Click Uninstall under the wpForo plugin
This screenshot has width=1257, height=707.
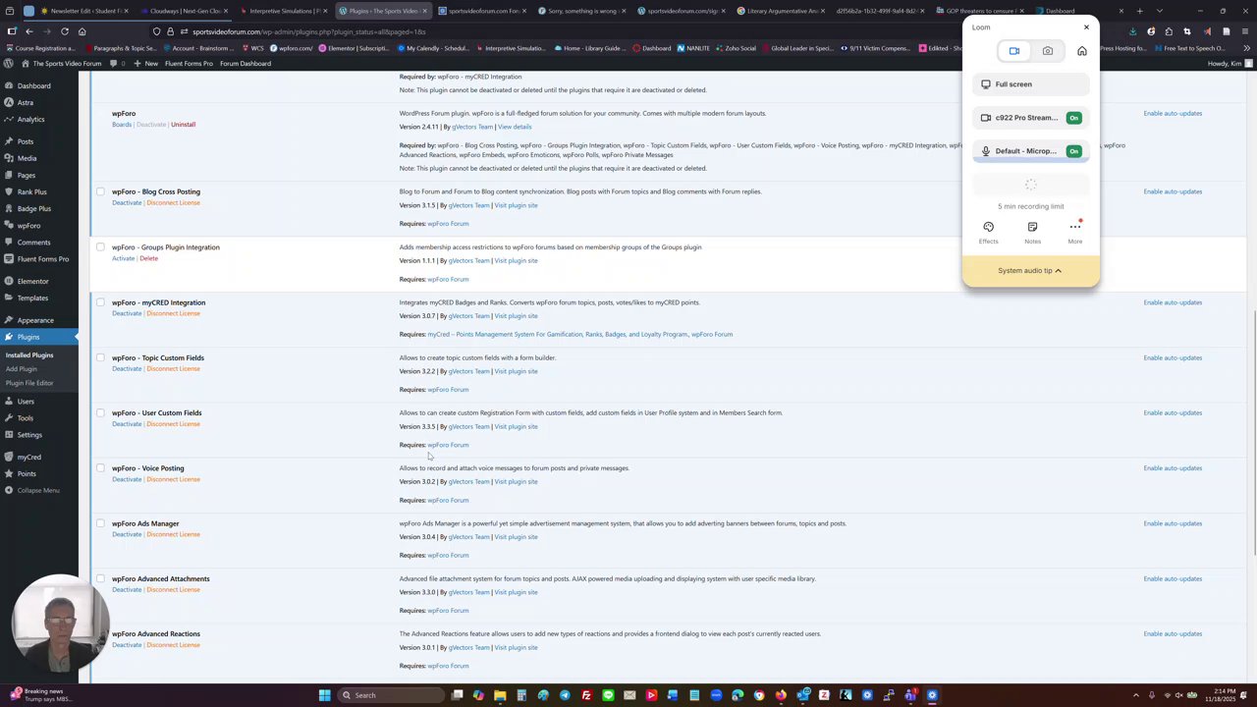183,125
